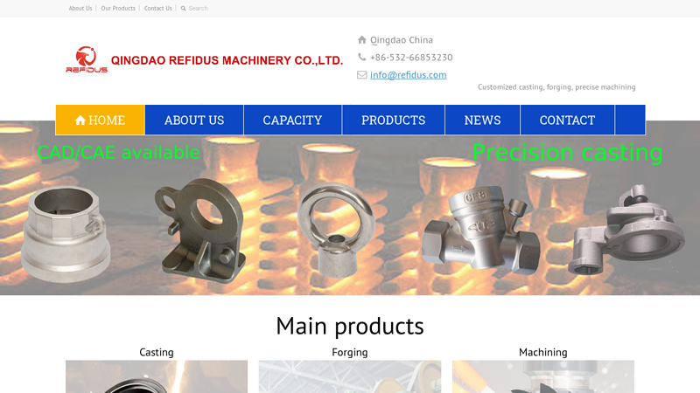Open the Forging product image
The image size is (700, 393).
(x=350, y=376)
